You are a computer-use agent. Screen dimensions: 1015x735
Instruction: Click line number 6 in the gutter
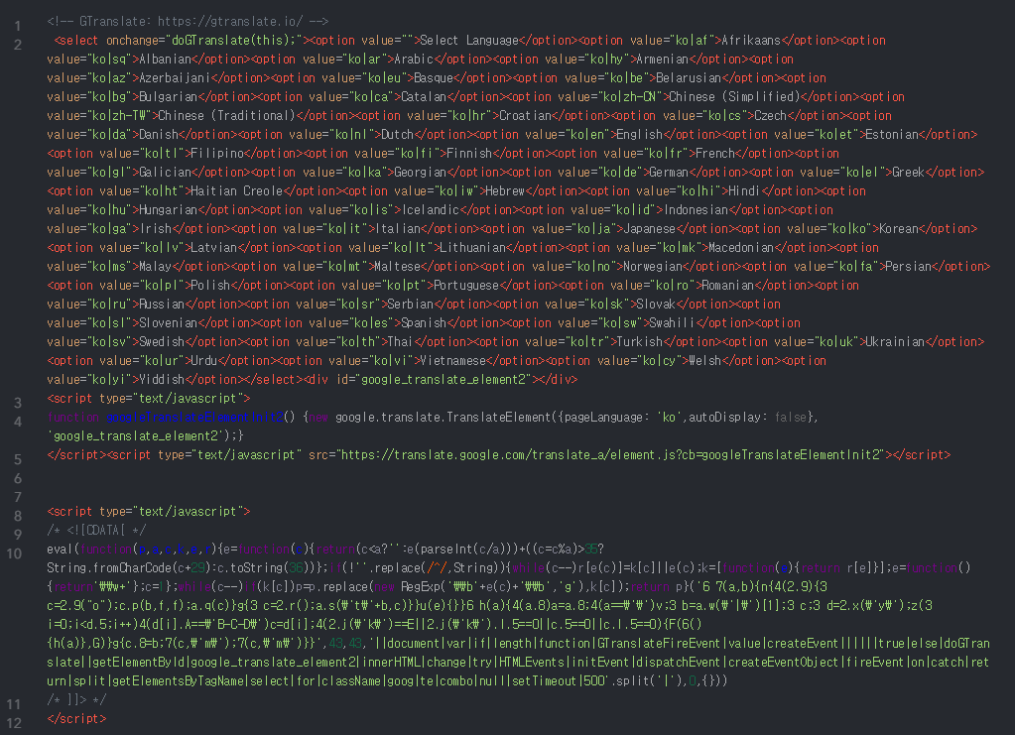click(18, 478)
